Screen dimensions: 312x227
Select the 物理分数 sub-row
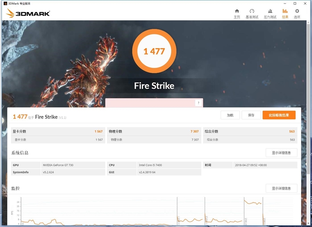tap(154, 140)
